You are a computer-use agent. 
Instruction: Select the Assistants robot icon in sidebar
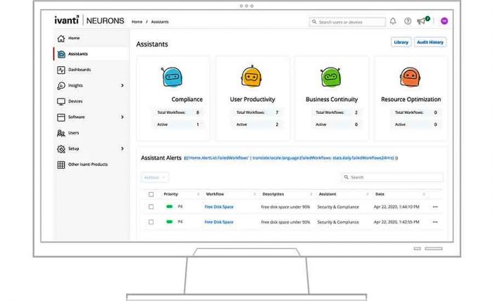61,54
